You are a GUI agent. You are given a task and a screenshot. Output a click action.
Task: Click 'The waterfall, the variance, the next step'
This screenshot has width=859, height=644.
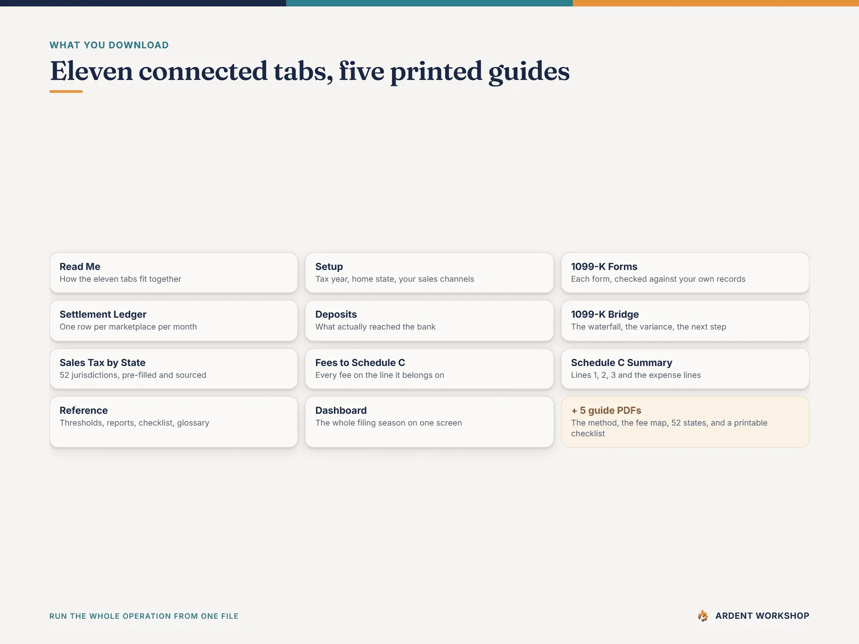click(x=649, y=327)
